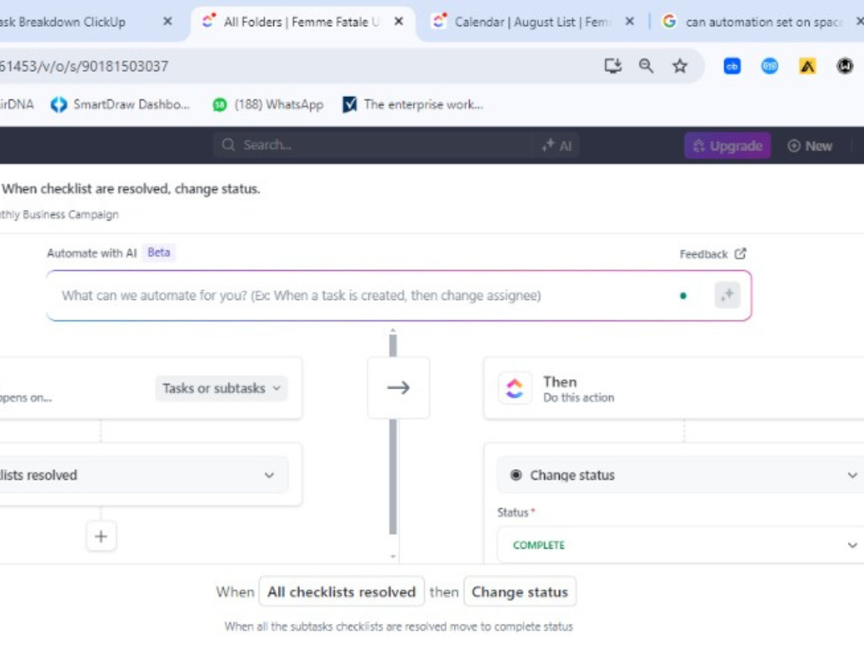Screen dimensions: 864x648
Task: Open the blue square browser extension
Action: coord(732,67)
